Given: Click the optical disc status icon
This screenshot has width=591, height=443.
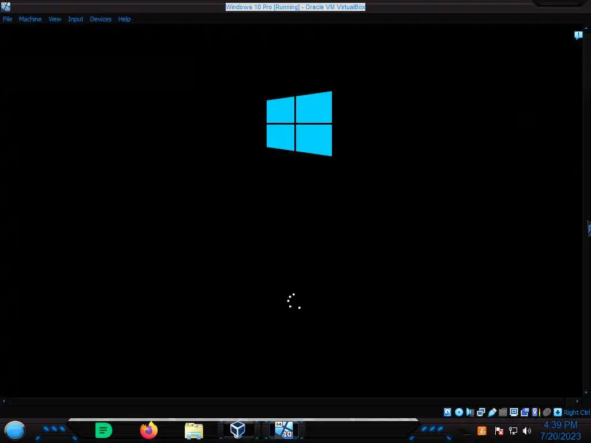Looking at the screenshot, I should pyautogui.click(x=459, y=412).
